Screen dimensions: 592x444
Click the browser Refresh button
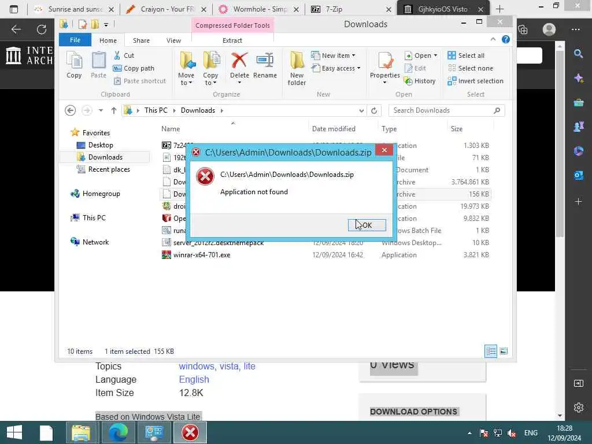[x=41, y=29]
